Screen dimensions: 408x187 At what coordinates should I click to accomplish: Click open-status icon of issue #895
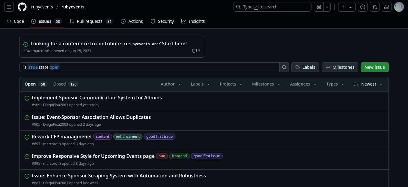(x=27, y=157)
